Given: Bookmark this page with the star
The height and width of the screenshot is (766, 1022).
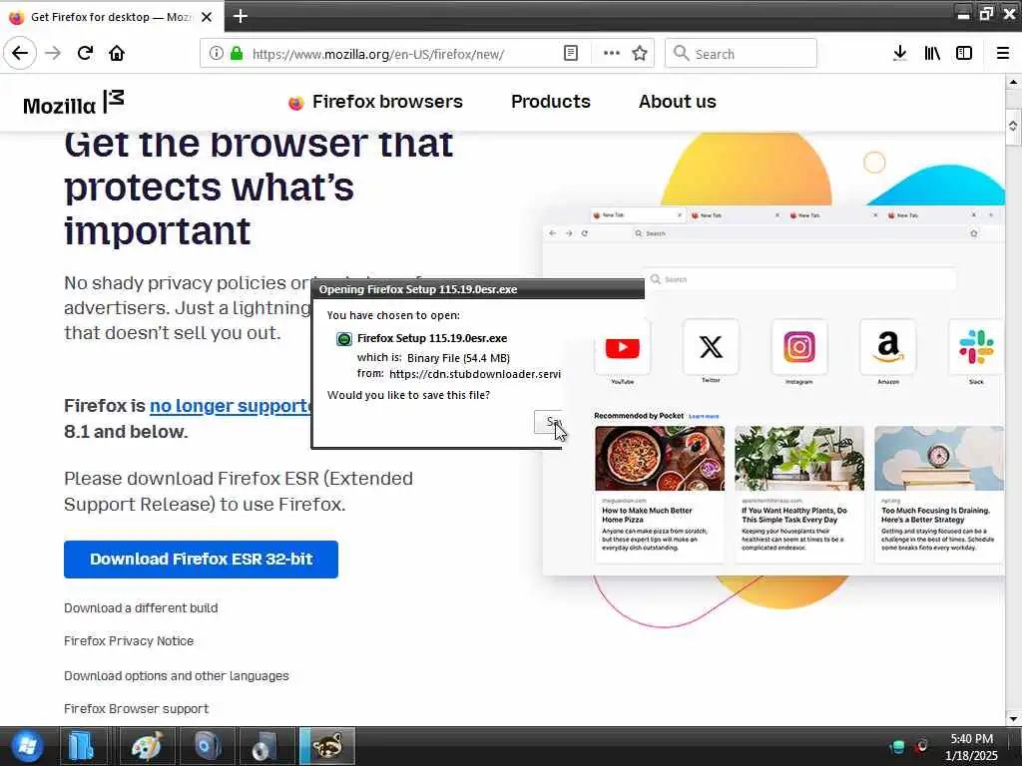Looking at the screenshot, I should click(640, 54).
